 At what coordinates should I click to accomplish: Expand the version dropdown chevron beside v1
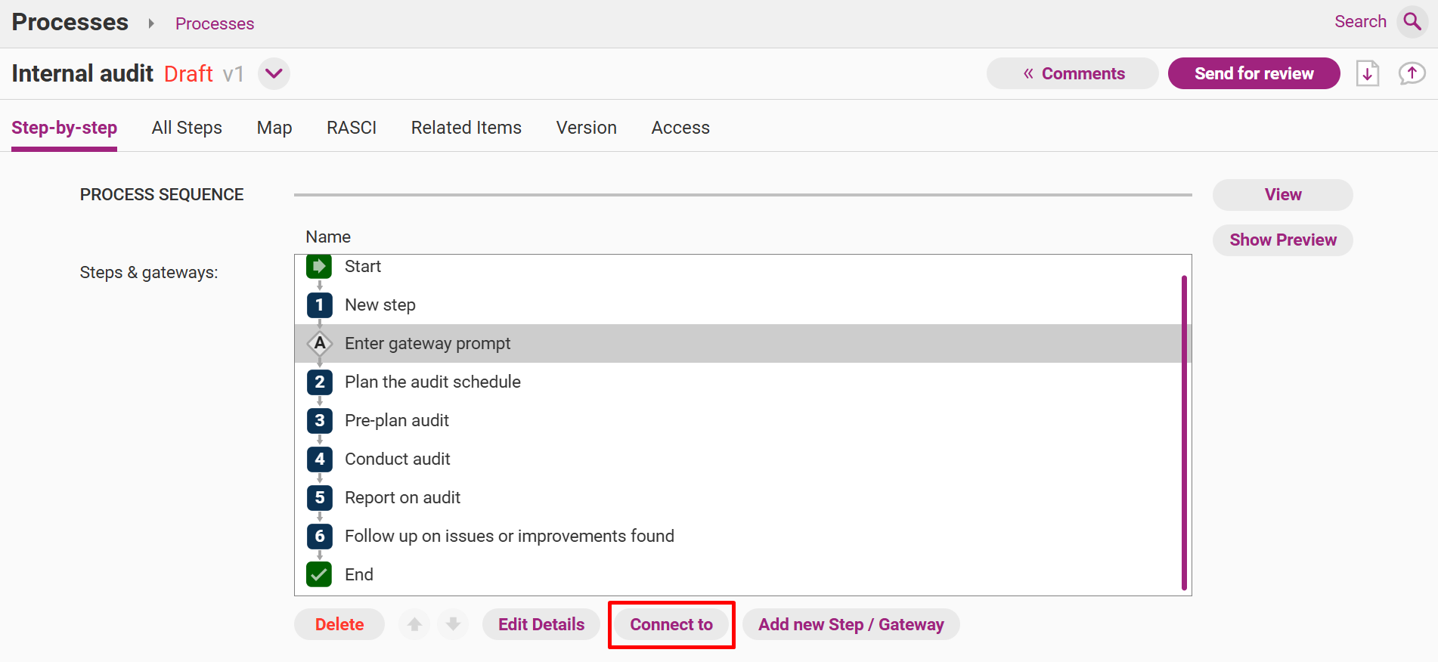274,73
